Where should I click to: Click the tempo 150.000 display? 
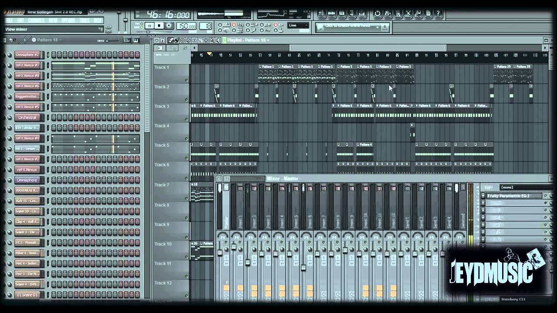click(x=186, y=26)
